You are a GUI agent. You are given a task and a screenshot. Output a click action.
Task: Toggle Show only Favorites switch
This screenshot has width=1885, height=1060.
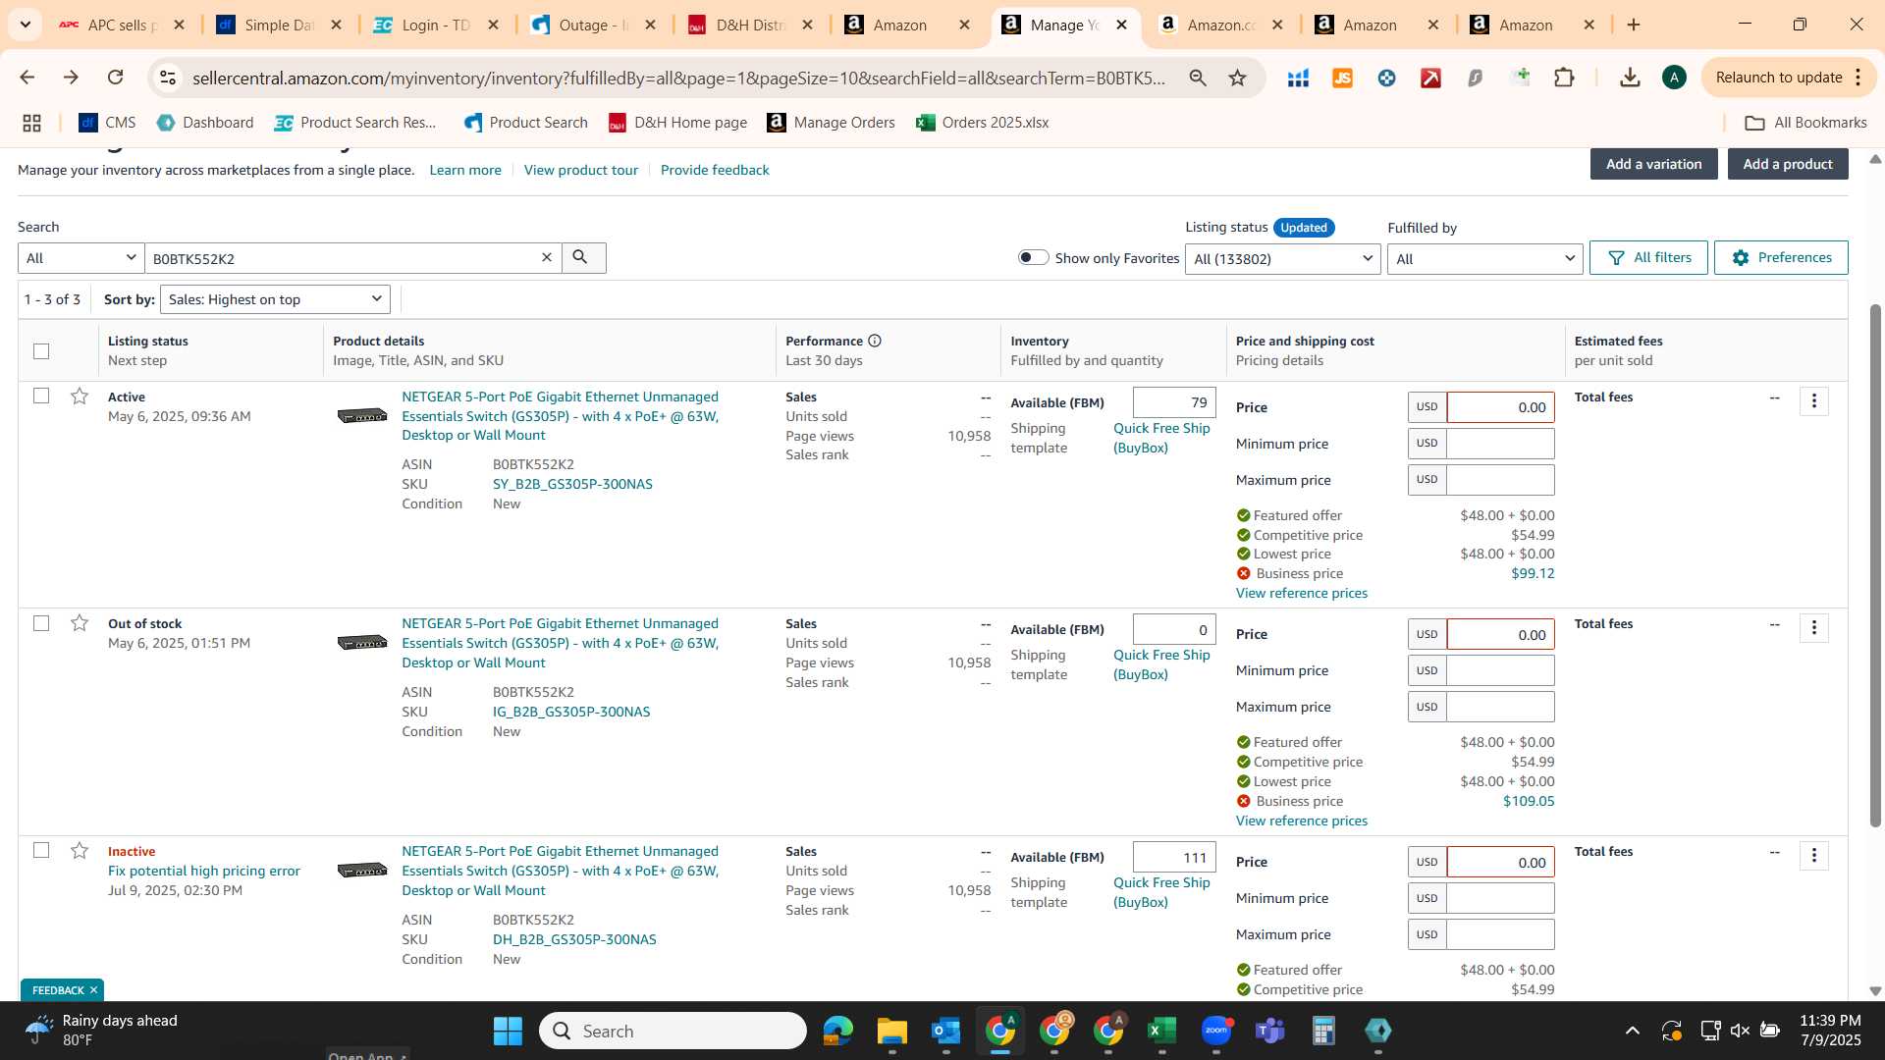coord(1033,257)
